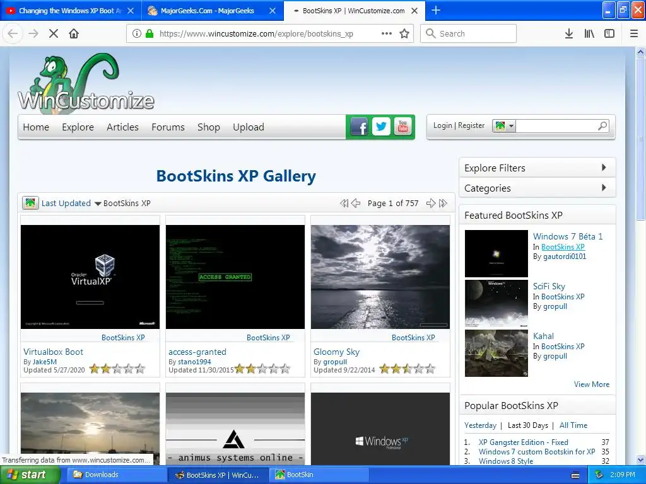Click the address bar URL
This screenshot has height=484, width=646.
click(x=256, y=33)
